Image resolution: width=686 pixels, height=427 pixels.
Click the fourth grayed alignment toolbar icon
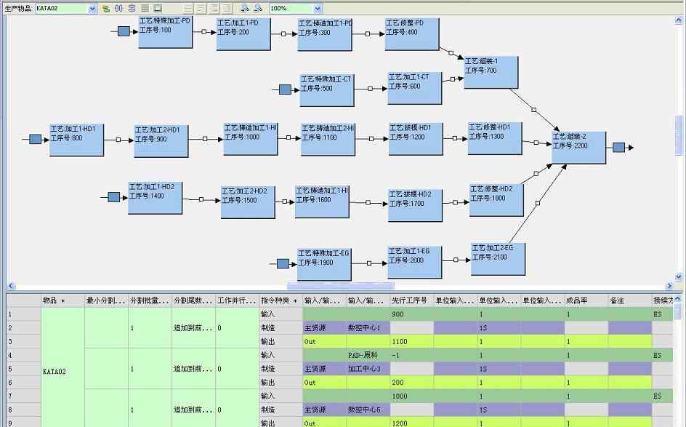tap(227, 8)
